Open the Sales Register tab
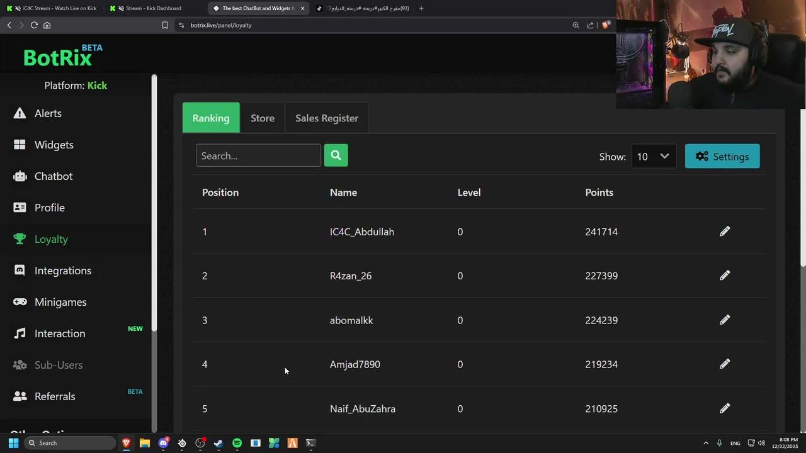Image resolution: width=806 pixels, height=453 pixels. (x=327, y=118)
